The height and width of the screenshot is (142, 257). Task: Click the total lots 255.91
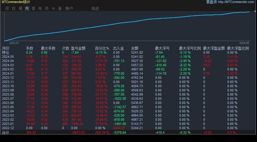(x=31, y=132)
